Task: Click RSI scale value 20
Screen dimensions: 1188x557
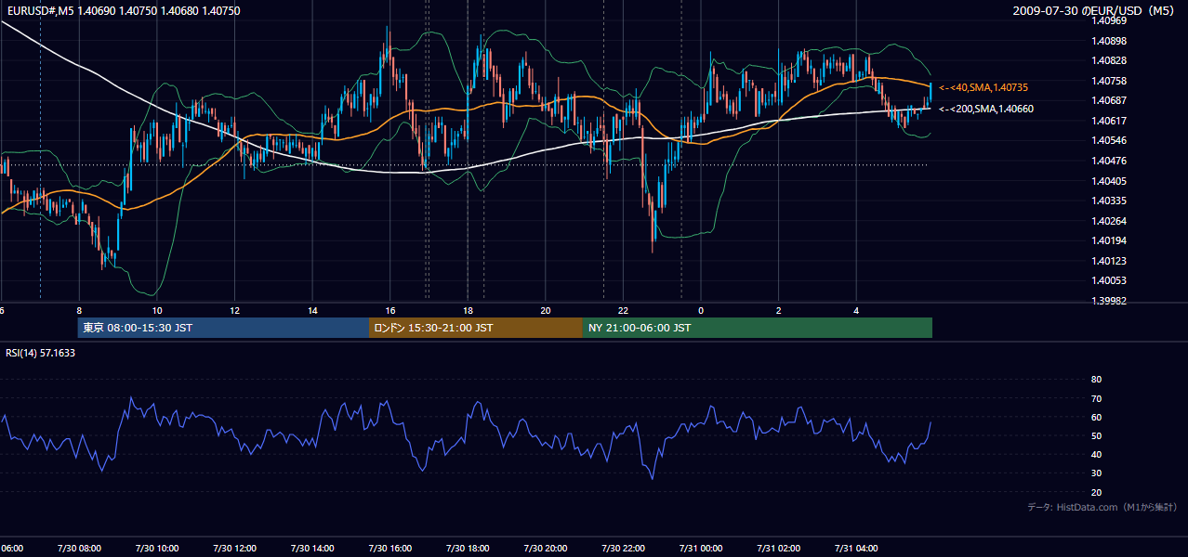Action: [1096, 492]
